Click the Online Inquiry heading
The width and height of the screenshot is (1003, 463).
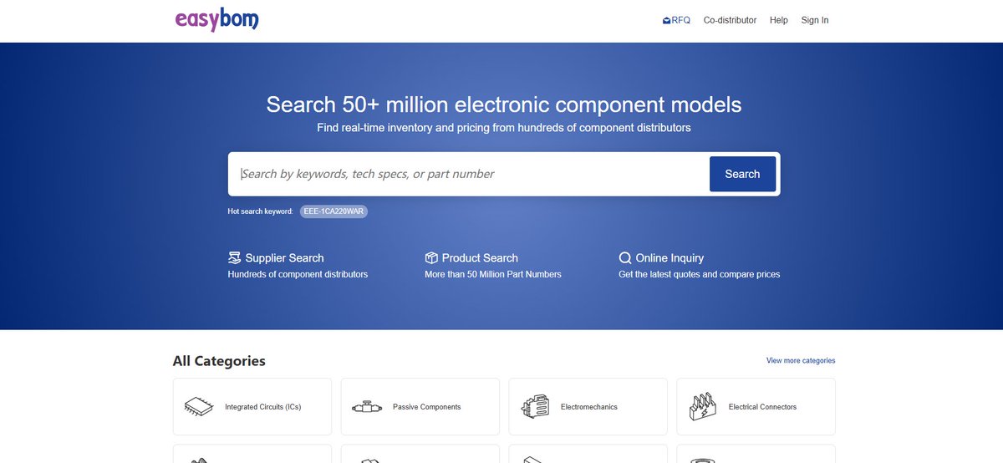[x=670, y=258]
